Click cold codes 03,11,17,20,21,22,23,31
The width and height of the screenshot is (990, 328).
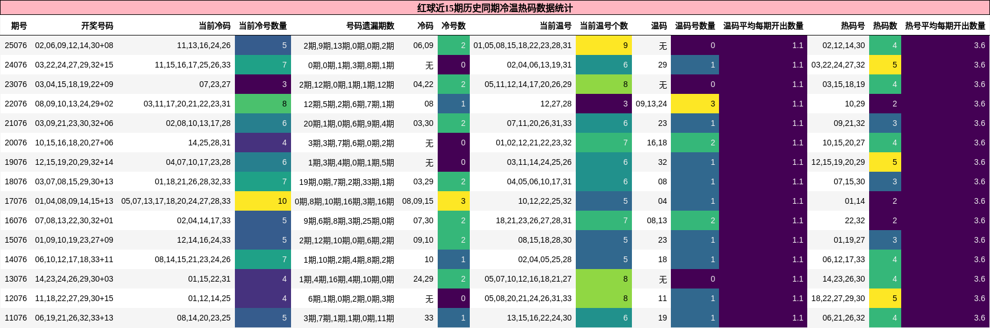point(187,104)
